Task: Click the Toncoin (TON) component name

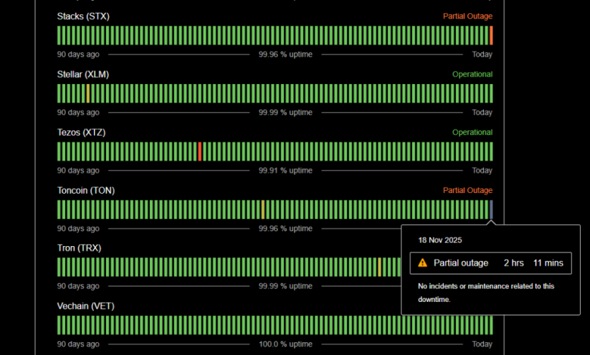Action: [85, 190]
